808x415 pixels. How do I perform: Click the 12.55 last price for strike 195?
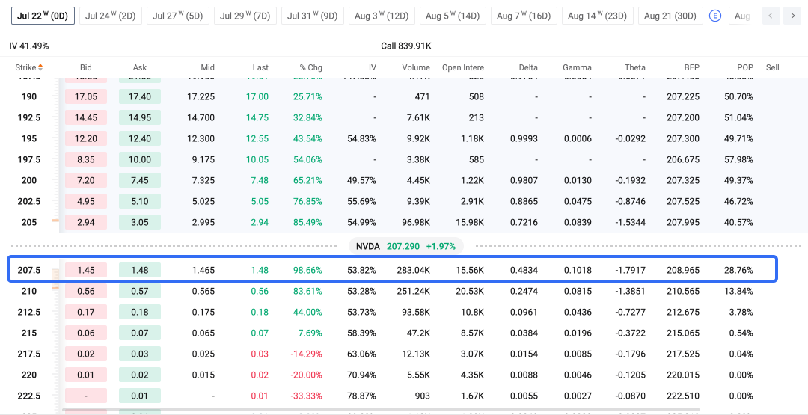(257, 138)
